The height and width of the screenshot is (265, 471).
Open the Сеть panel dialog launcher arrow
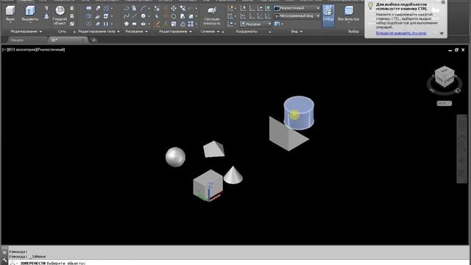tap(74, 32)
